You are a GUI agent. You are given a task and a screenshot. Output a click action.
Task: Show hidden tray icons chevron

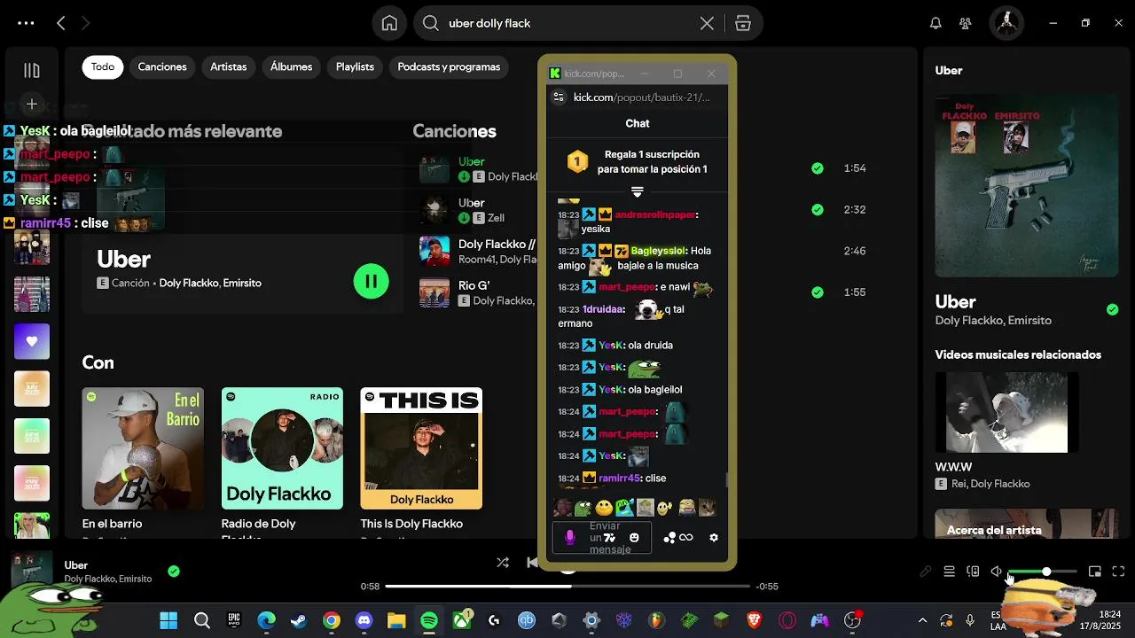[x=922, y=620]
